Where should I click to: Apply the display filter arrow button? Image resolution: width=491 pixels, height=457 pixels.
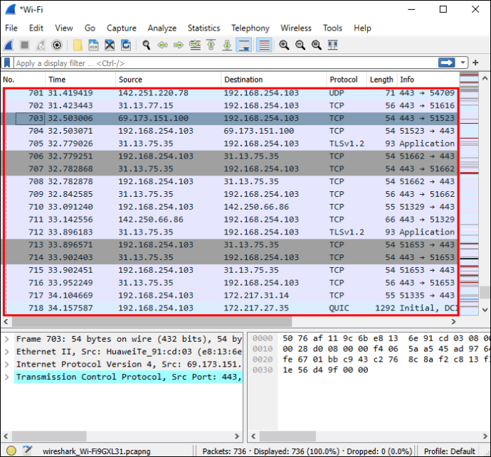(x=447, y=63)
